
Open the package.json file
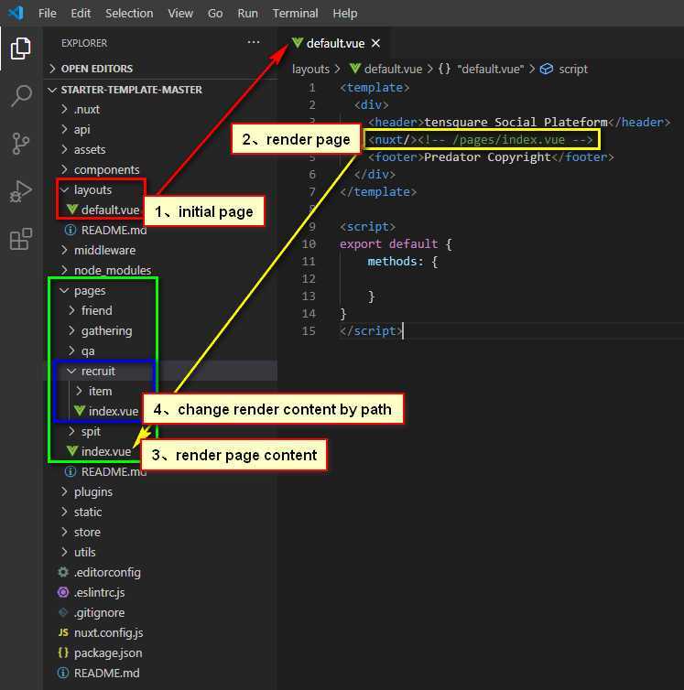(x=161, y=652)
